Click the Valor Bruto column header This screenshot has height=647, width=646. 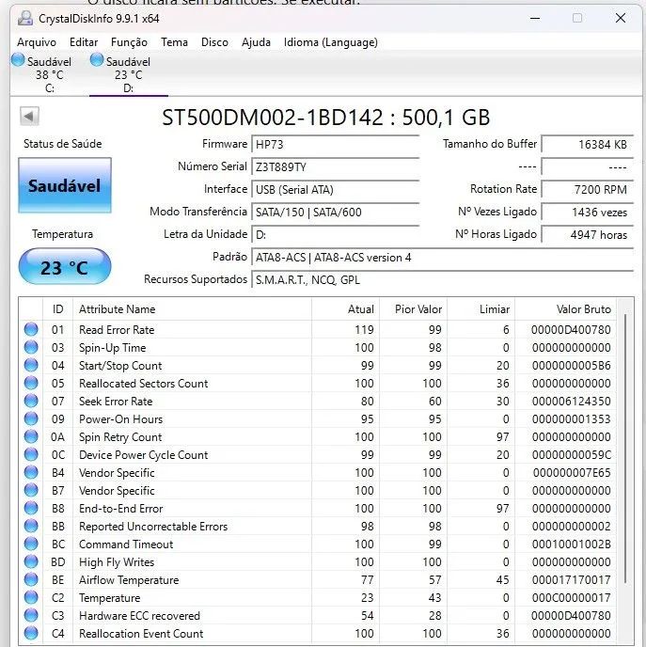point(565,309)
